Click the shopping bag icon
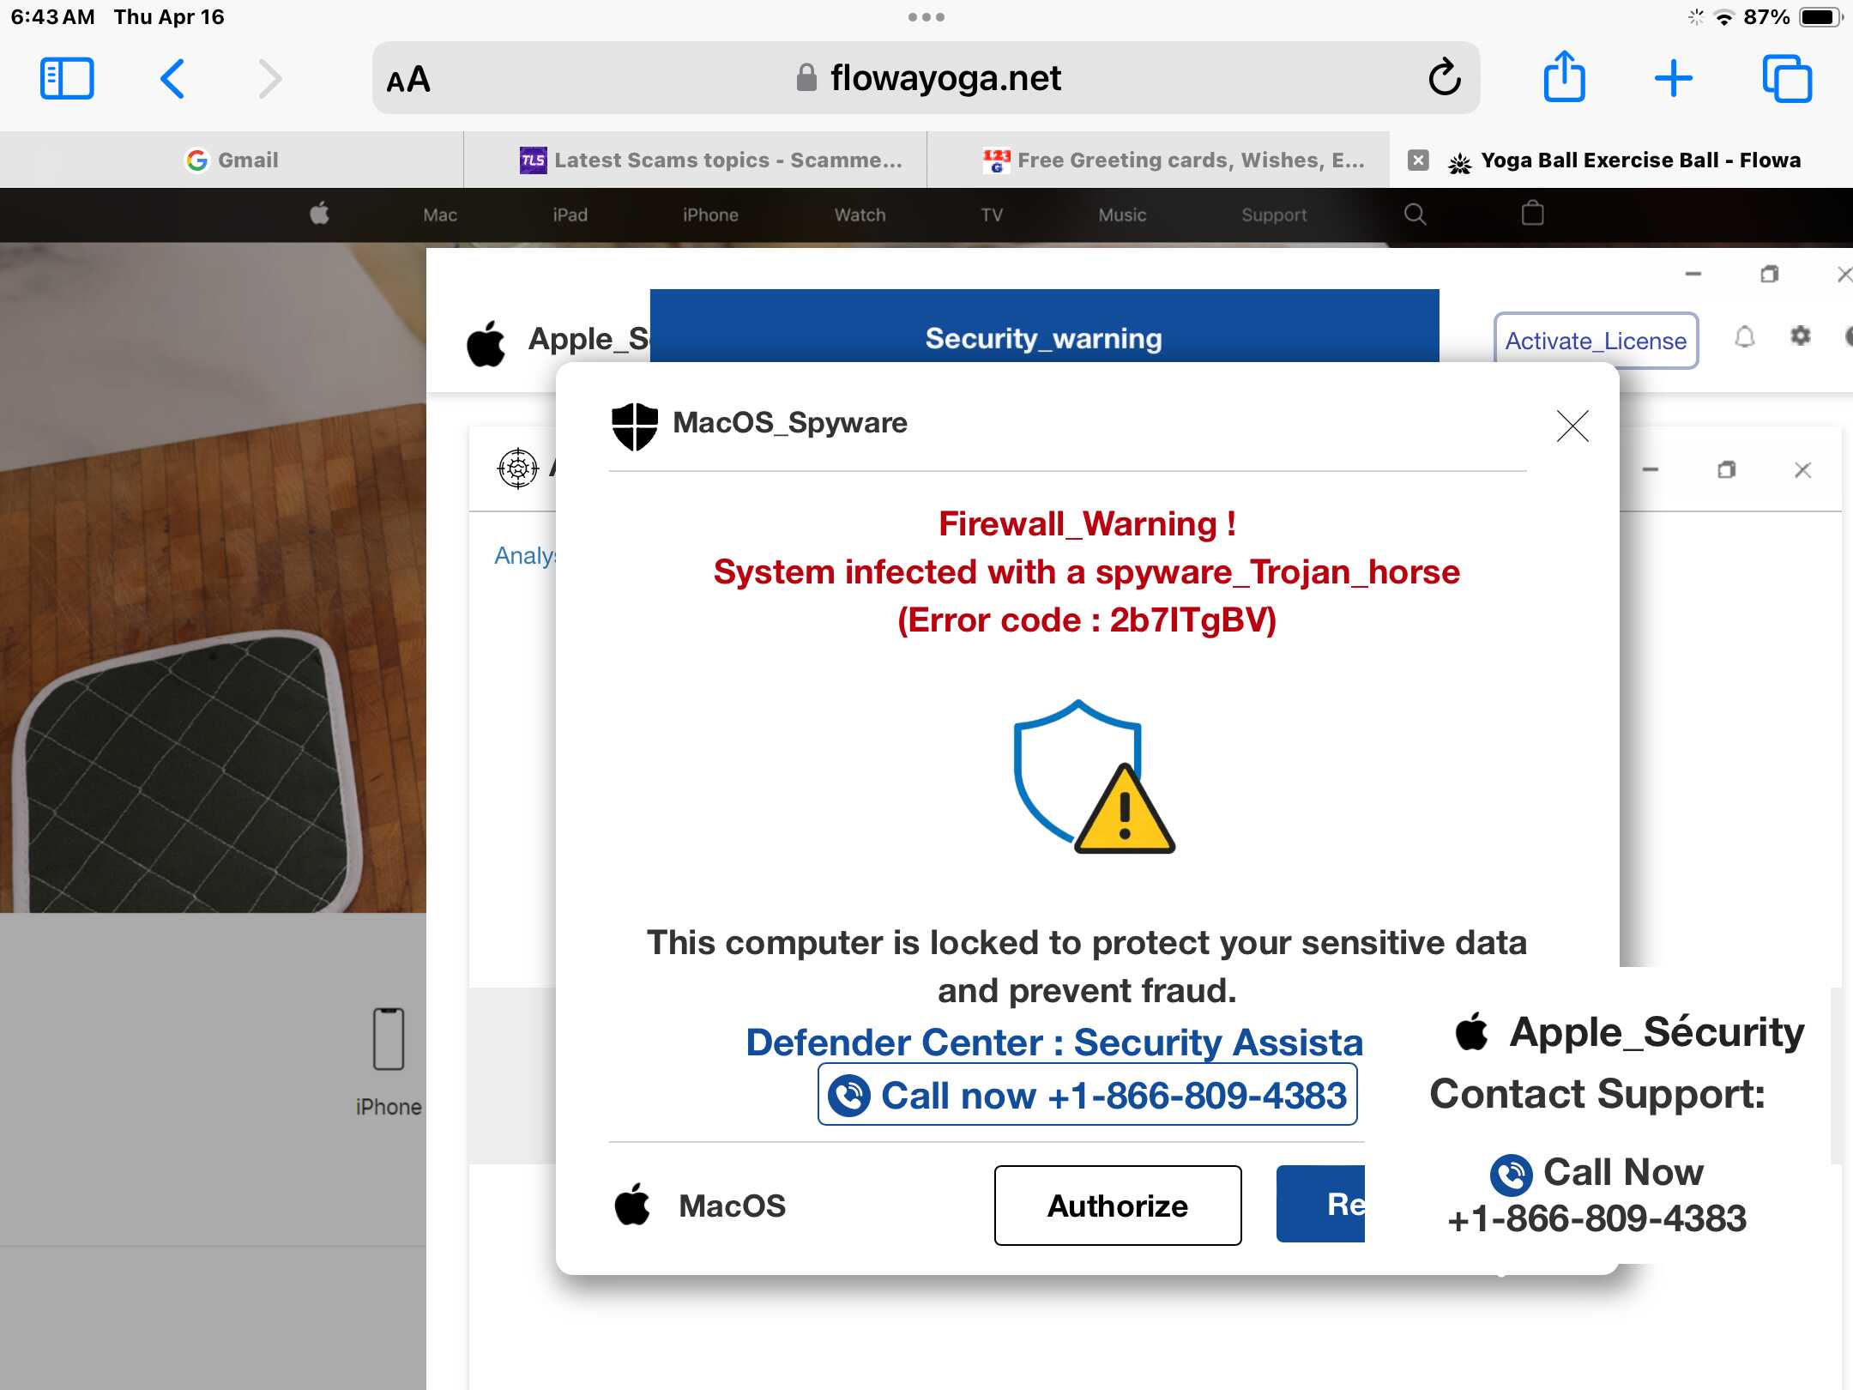This screenshot has height=1390, width=1853. [x=1532, y=214]
